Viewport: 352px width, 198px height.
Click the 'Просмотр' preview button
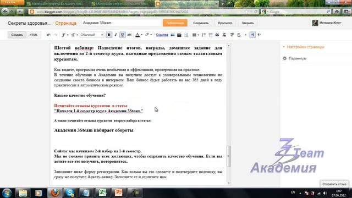[225, 23]
